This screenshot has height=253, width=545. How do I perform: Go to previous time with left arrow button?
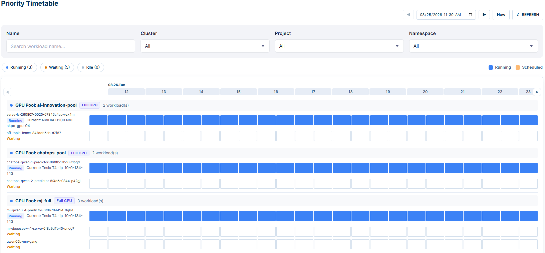coord(408,15)
